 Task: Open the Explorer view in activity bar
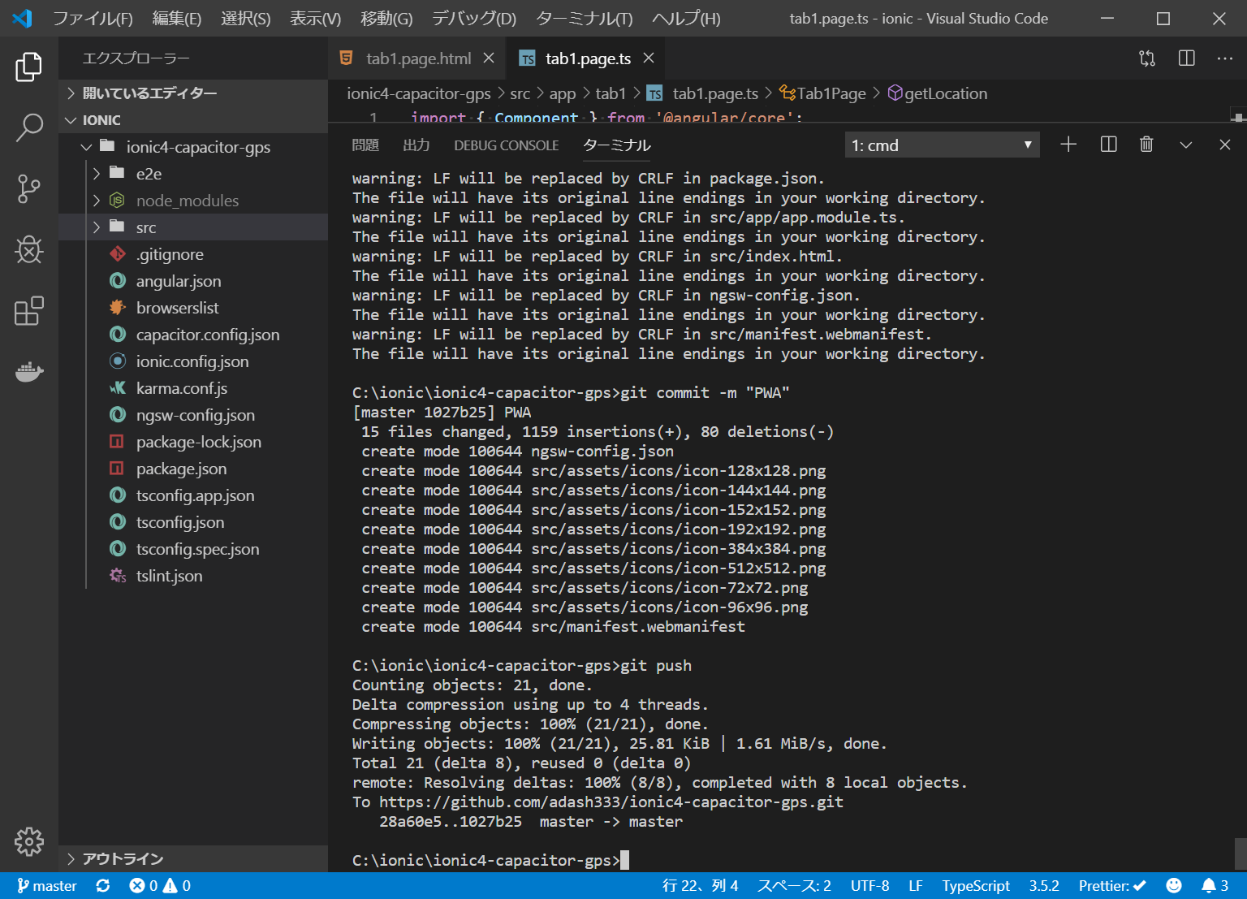point(29,67)
